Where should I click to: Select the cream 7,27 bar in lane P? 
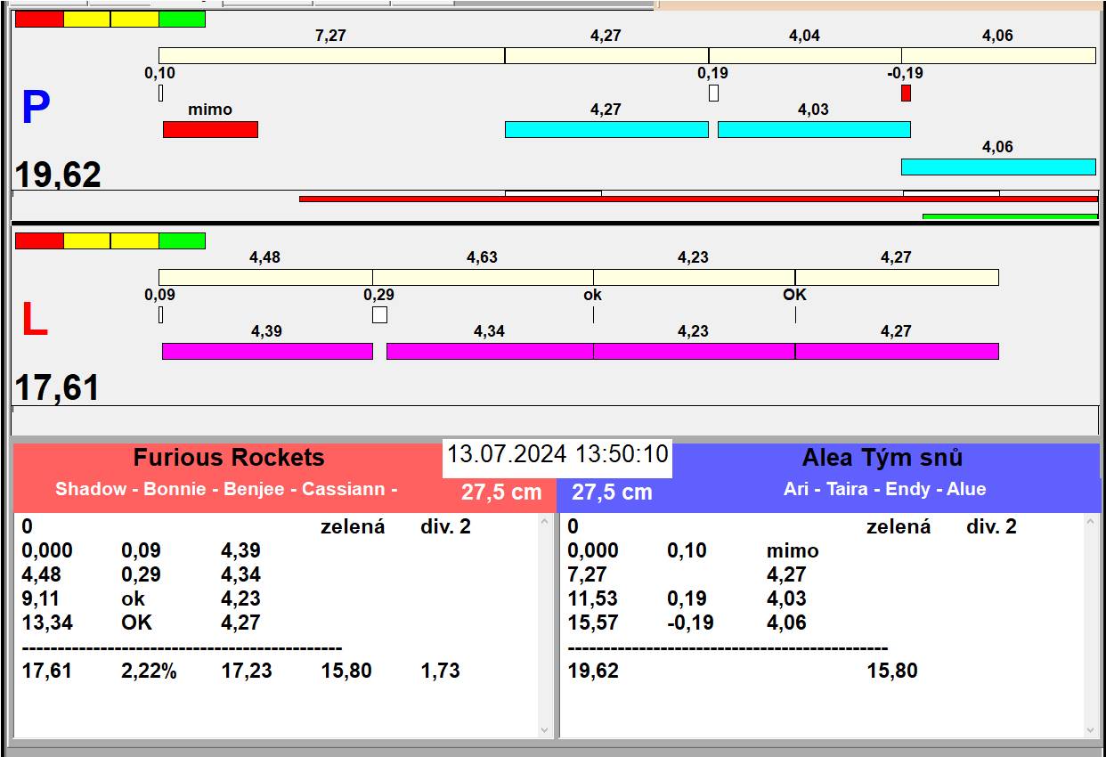click(x=332, y=55)
